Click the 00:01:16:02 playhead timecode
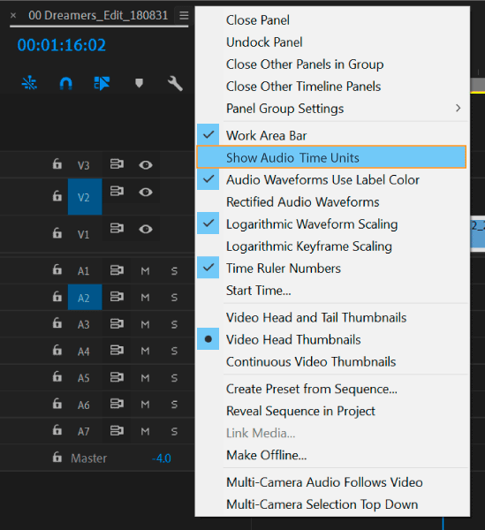The height and width of the screenshot is (530, 485). pos(62,45)
